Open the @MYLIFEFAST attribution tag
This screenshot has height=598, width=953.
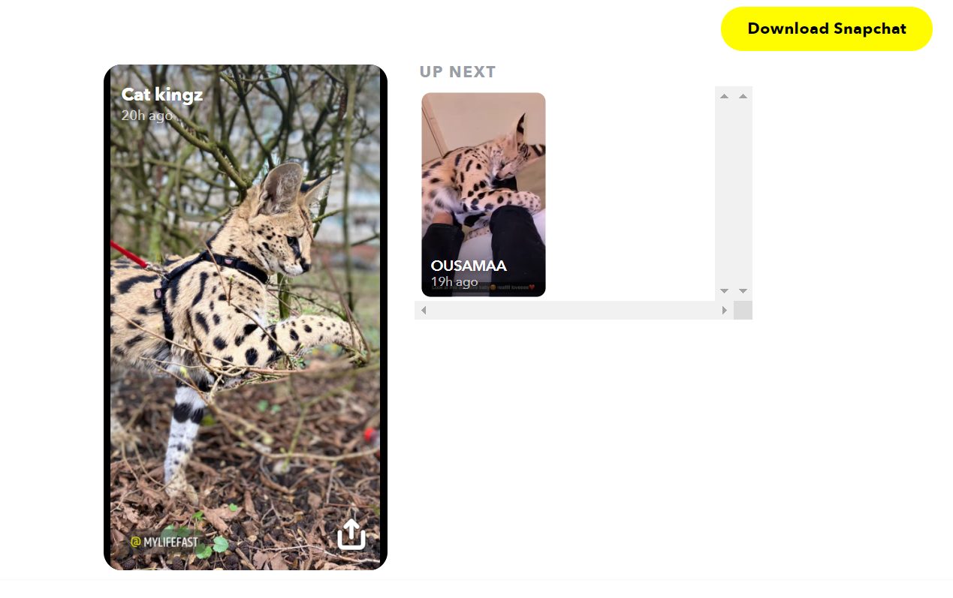(x=165, y=542)
